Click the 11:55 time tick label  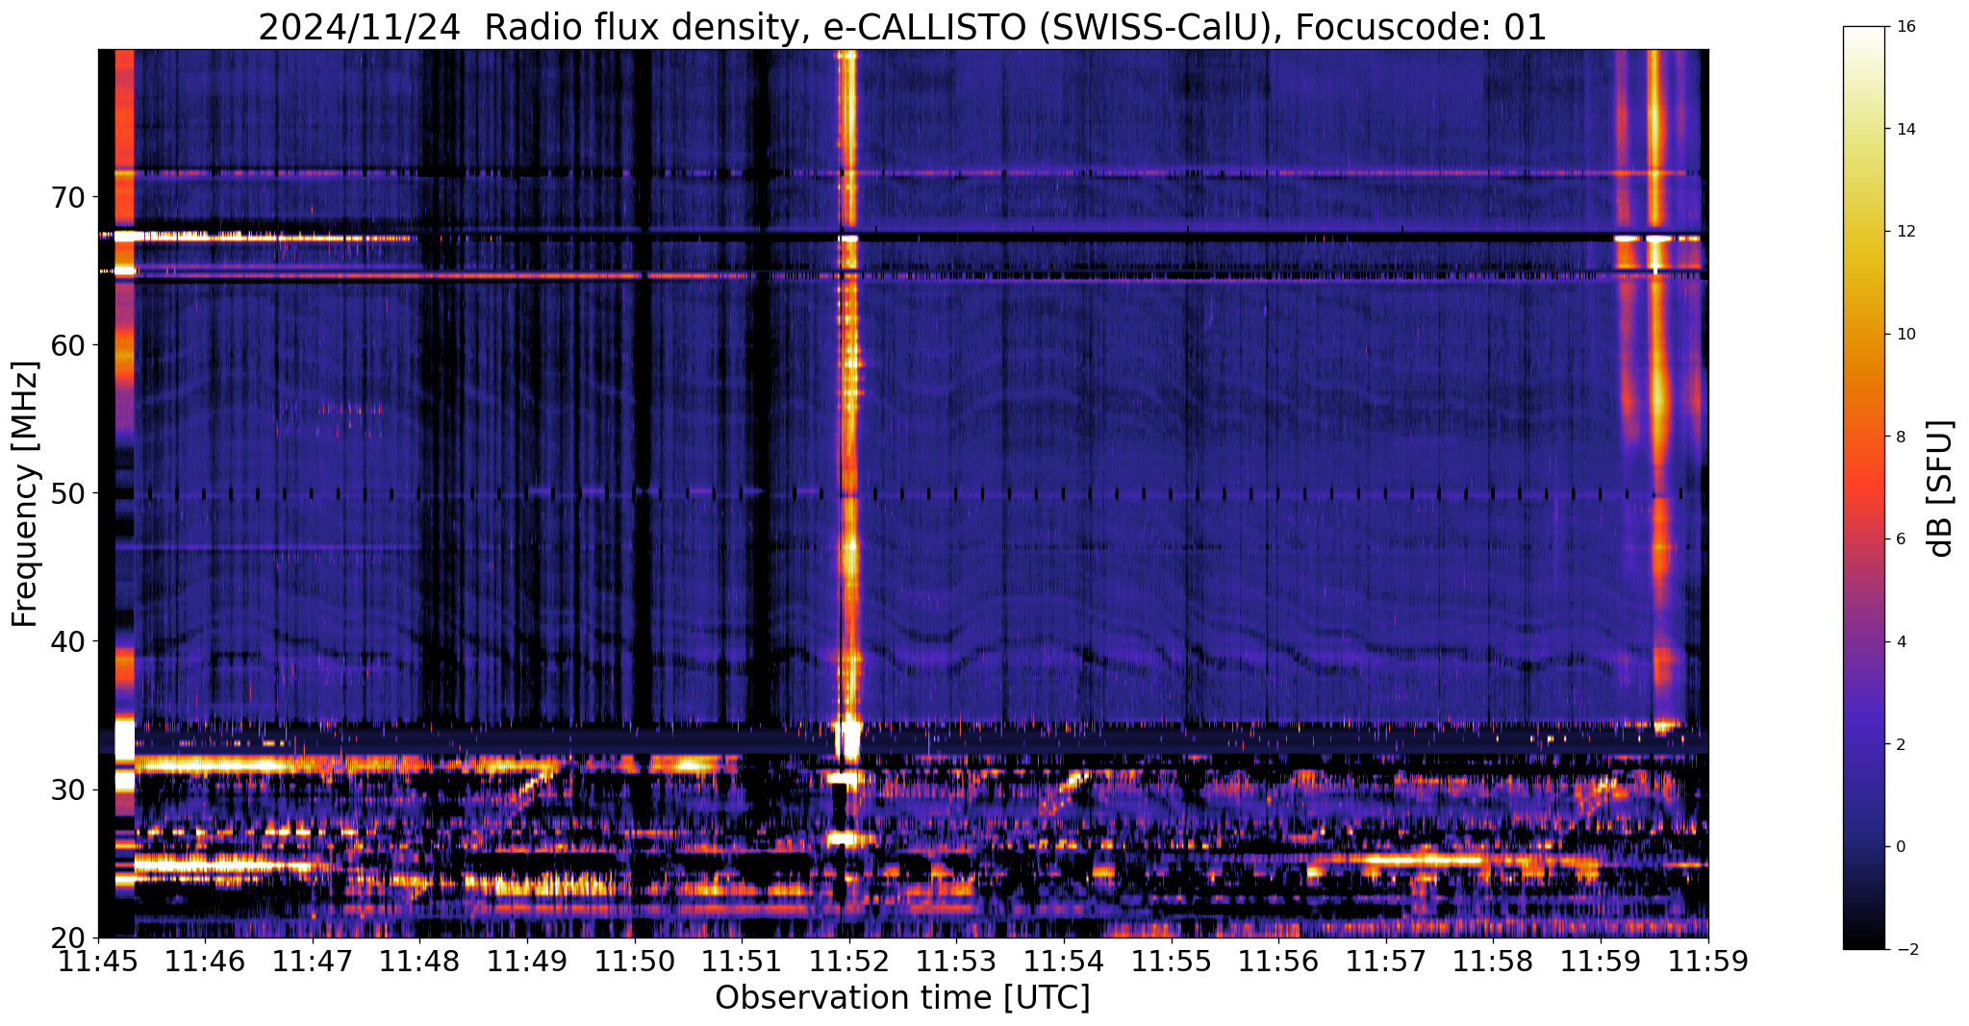pos(1171,962)
